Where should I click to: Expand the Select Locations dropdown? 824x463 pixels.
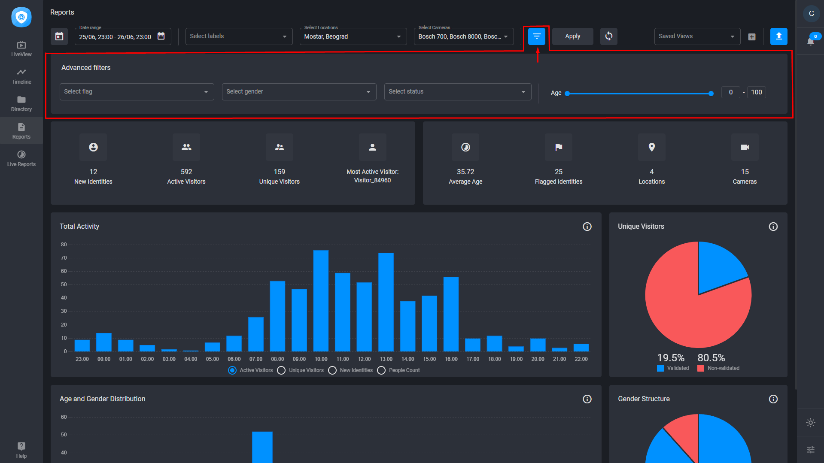[x=353, y=36]
